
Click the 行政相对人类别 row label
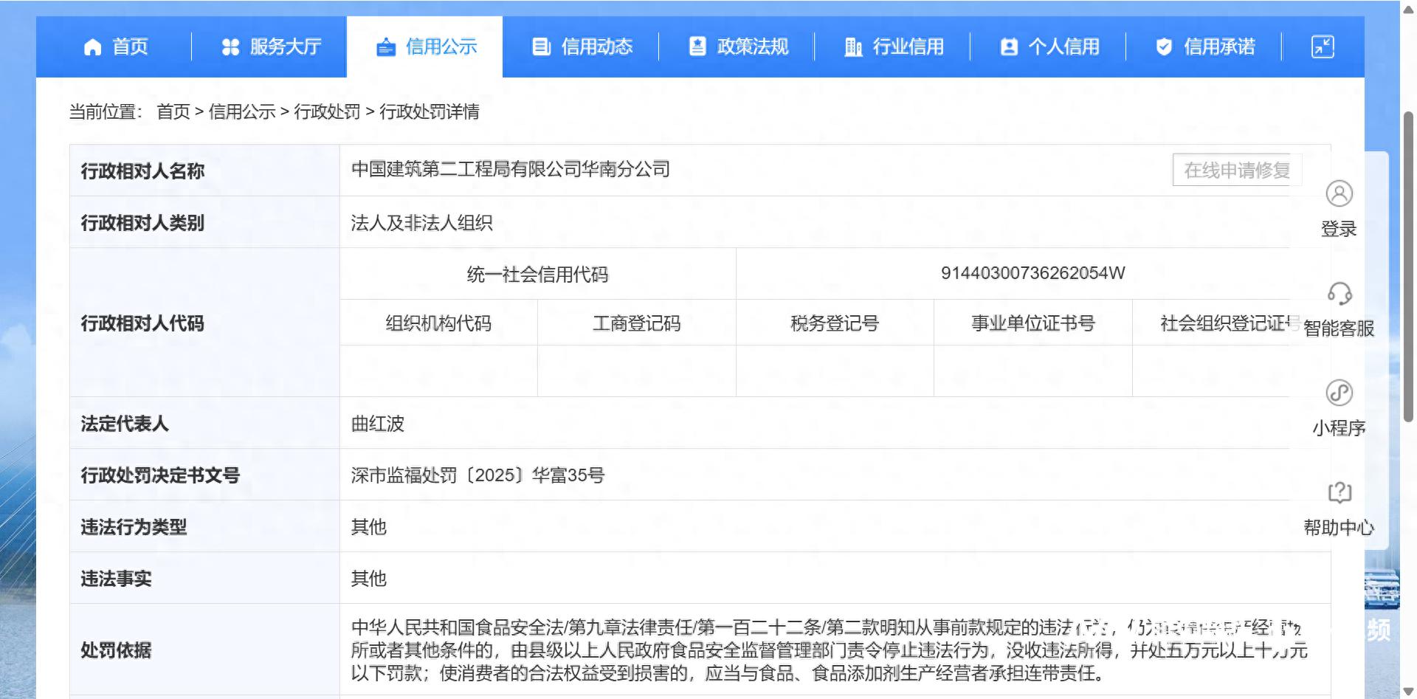pos(142,223)
